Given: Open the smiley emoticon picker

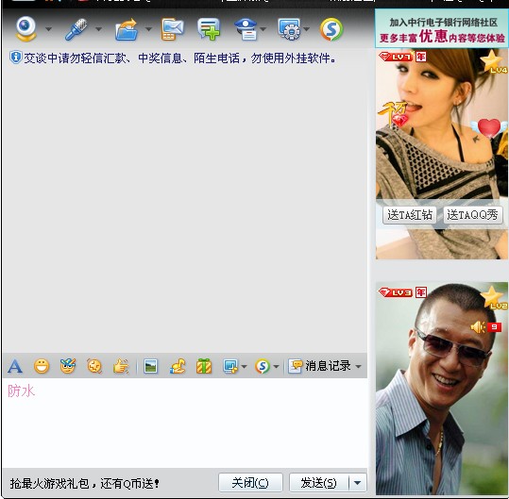Looking at the screenshot, I should coord(42,366).
